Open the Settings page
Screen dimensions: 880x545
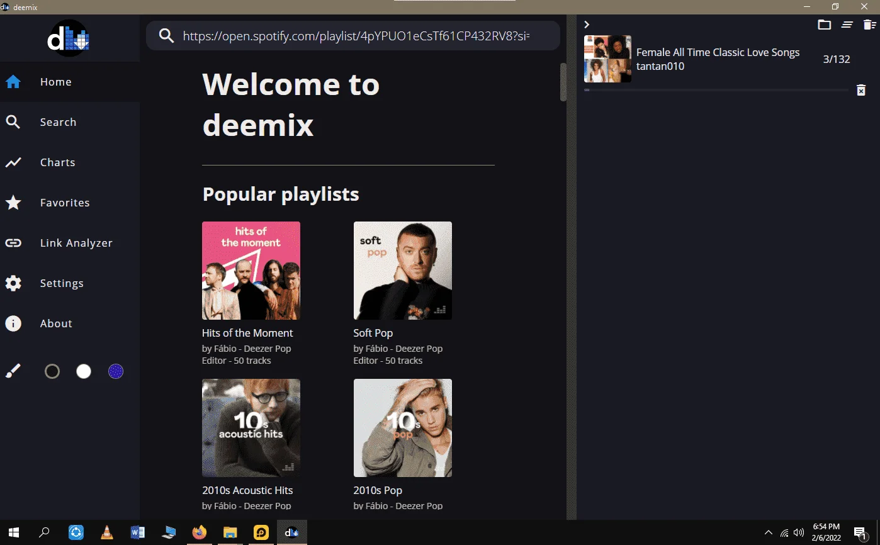tap(70, 283)
